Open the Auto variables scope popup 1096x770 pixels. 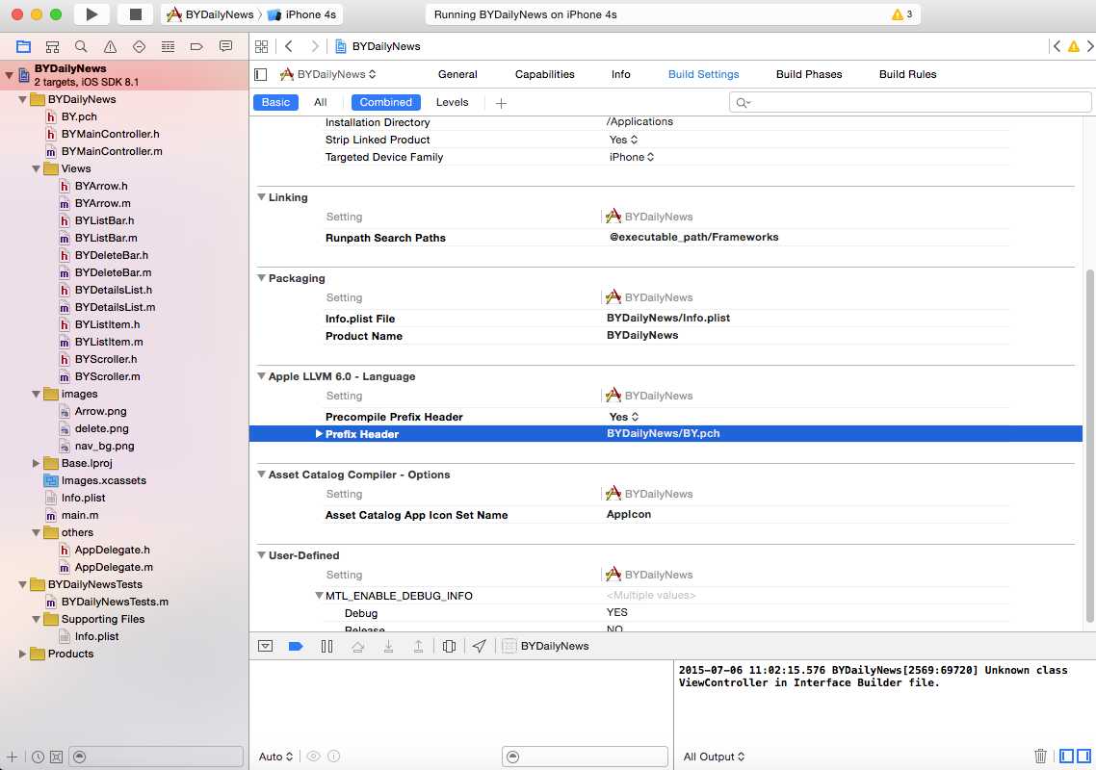pos(275,757)
